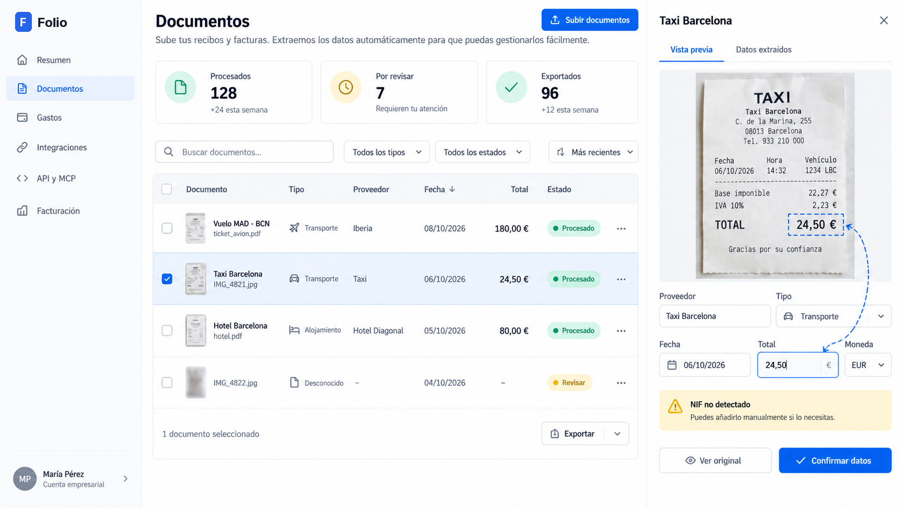
Task: Open API y MCP code icon
Action: [x=22, y=178]
